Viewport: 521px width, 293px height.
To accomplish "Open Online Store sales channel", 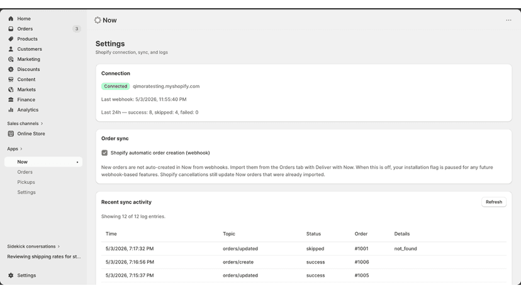I will point(31,133).
